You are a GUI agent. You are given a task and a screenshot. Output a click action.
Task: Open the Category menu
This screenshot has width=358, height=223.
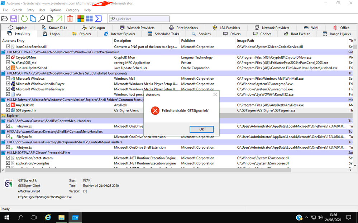(x=72, y=10)
